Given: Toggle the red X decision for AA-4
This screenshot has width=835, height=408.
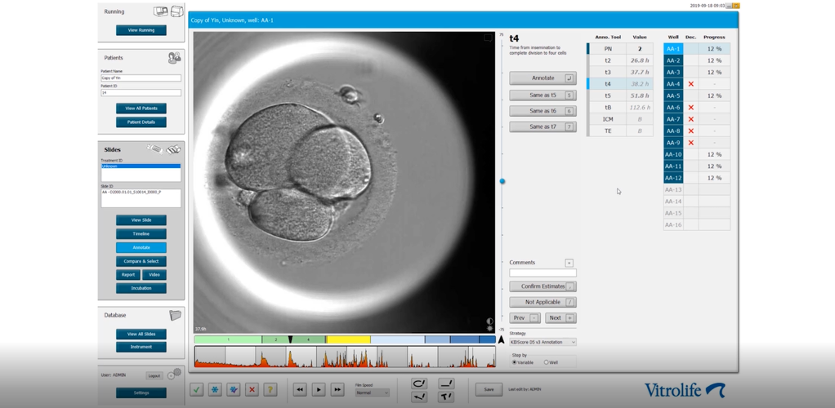Looking at the screenshot, I should click(691, 84).
